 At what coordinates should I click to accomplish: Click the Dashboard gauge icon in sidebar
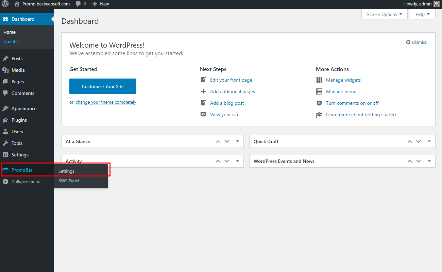(x=5, y=19)
